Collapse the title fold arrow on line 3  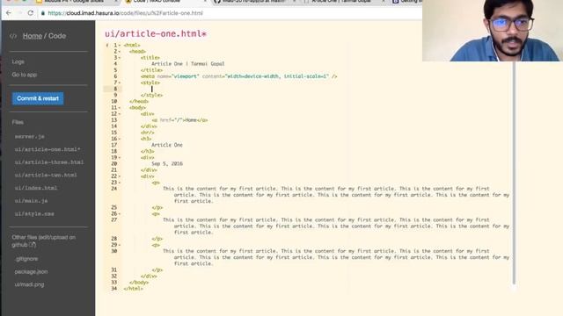point(120,58)
